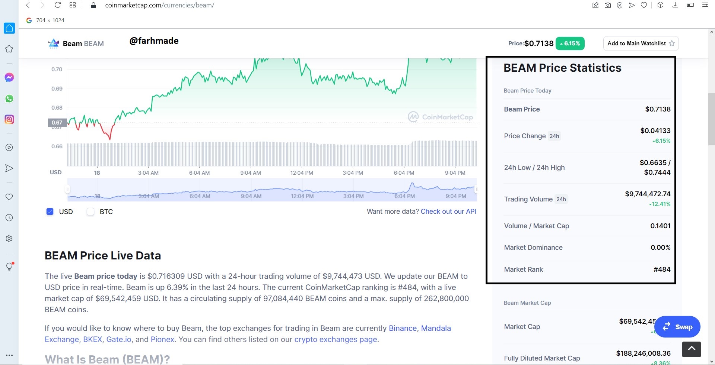Open the 'crypto exchanges page' link
The width and height of the screenshot is (715, 365).
pyautogui.click(x=336, y=339)
